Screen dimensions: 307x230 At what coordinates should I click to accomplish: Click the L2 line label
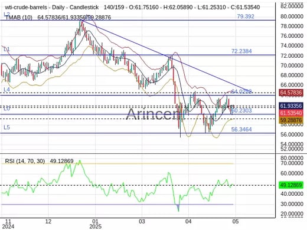[6, 14]
